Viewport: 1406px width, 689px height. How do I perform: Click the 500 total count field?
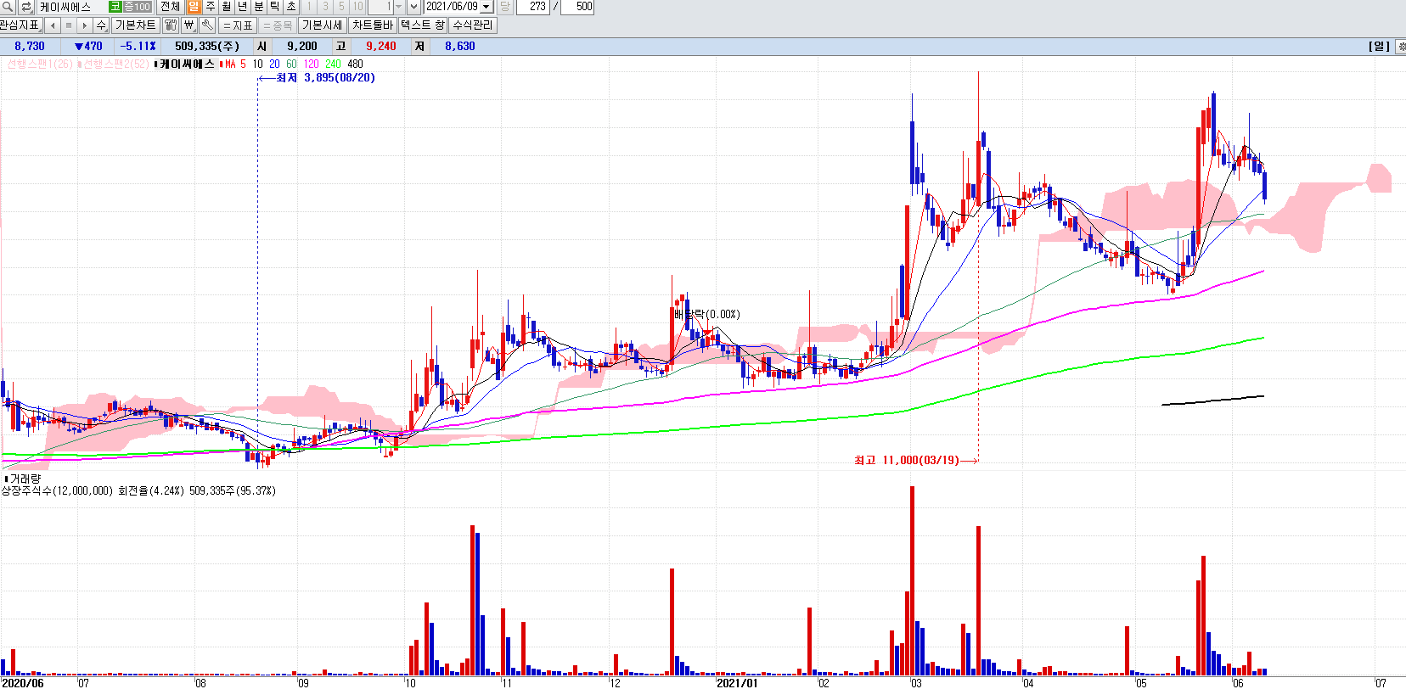(578, 7)
